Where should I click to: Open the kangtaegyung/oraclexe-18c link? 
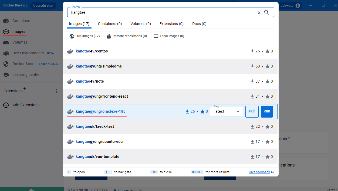[101, 111]
